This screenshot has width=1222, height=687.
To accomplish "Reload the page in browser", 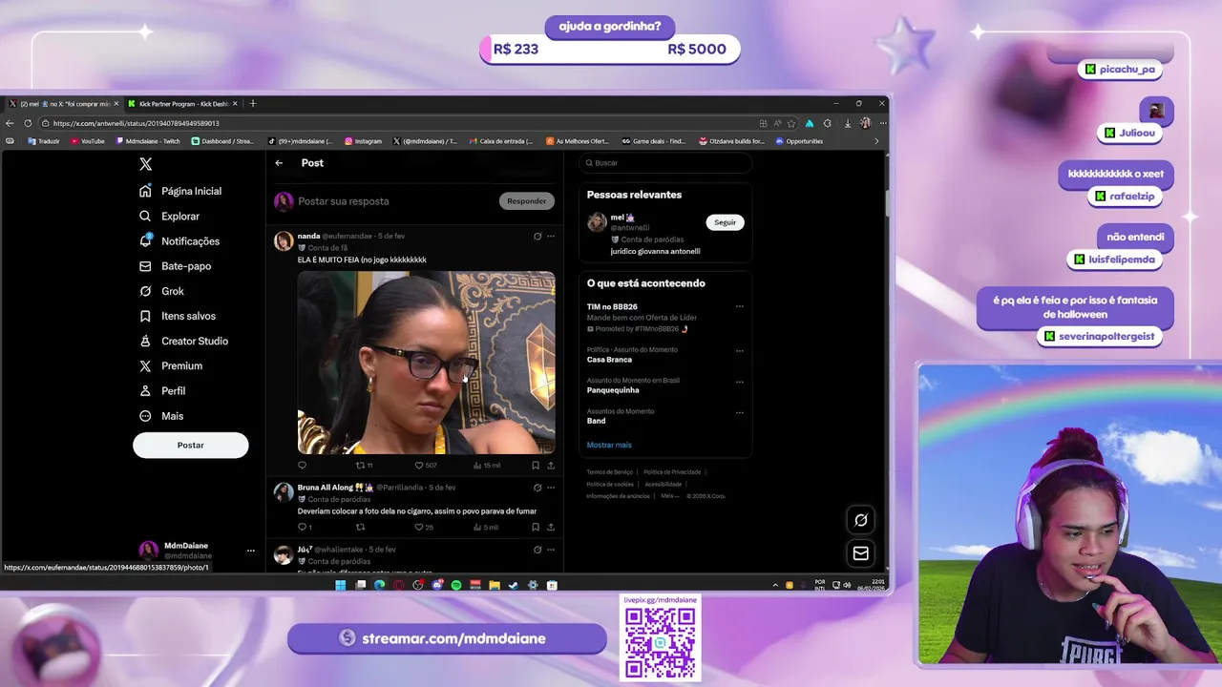I will pyautogui.click(x=28, y=123).
